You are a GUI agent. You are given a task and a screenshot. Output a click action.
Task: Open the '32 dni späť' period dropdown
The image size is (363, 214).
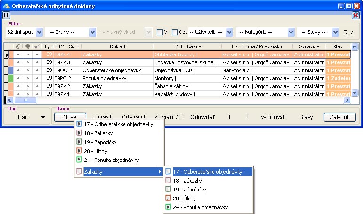coord(39,32)
